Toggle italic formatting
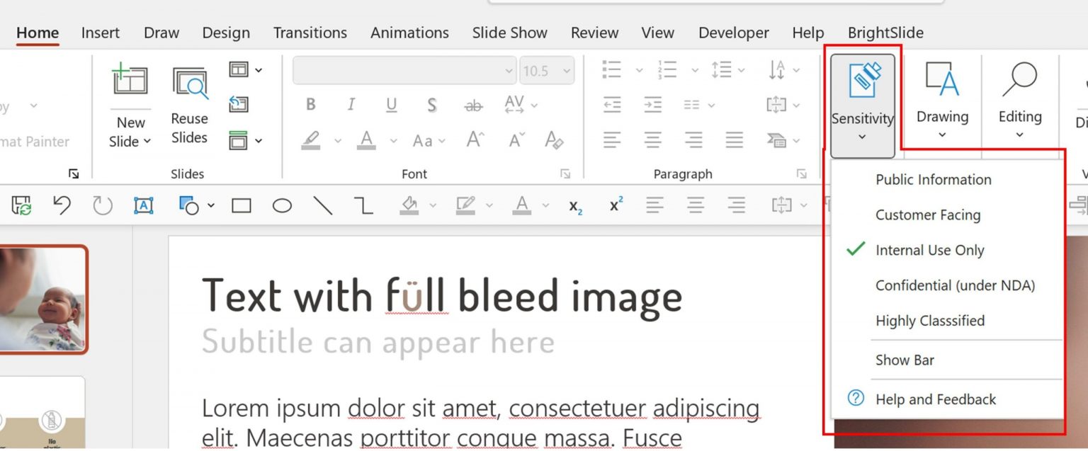 [350, 104]
